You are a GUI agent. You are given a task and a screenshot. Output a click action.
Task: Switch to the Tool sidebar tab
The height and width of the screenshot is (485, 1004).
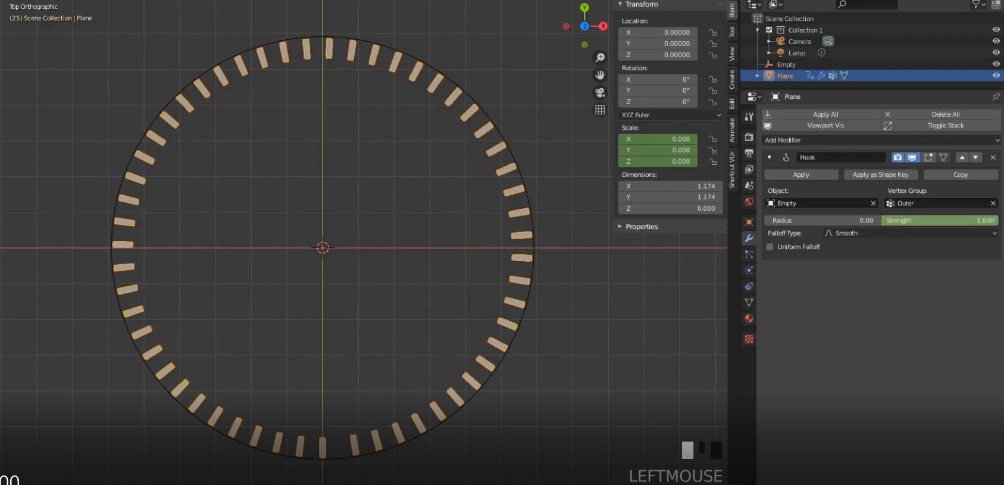pos(732,32)
